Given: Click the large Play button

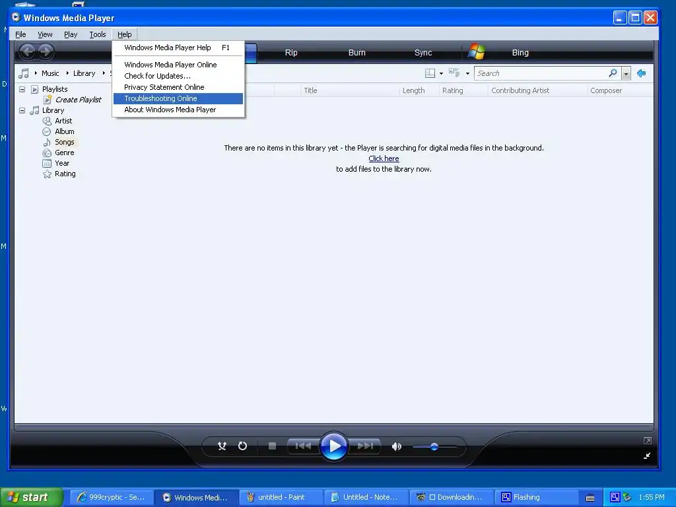Looking at the screenshot, I should tap(333, 446).
